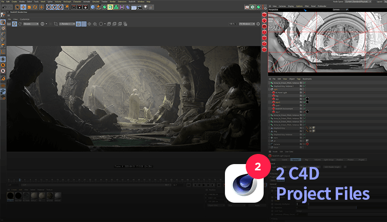
Task: Select the Redshift Environment object
Action: coord(284,109)
